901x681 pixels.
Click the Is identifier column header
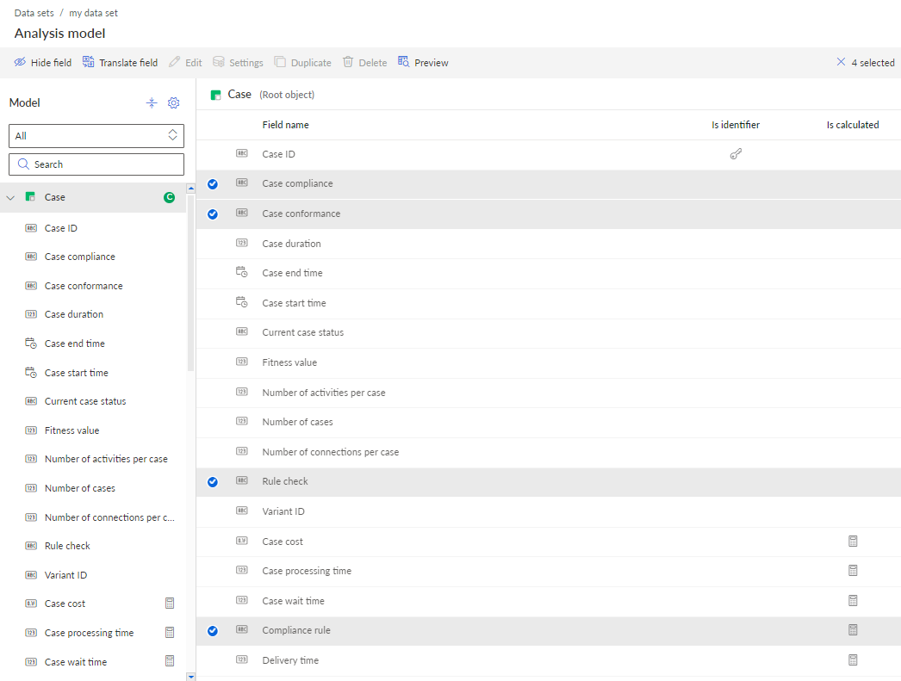click(x=736, y=125)
